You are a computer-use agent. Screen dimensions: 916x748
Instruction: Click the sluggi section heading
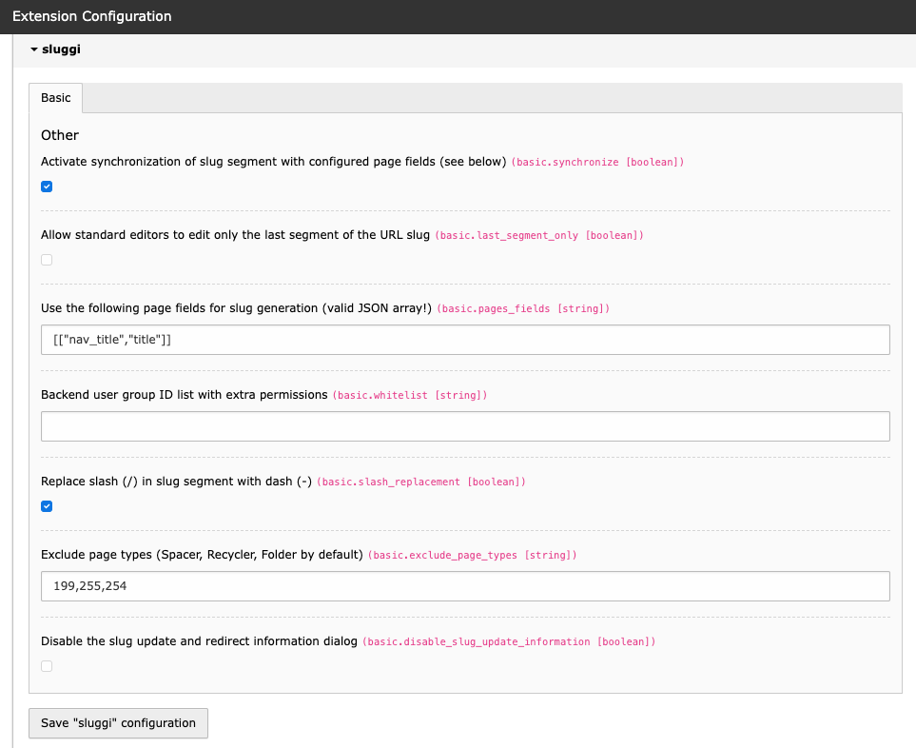pyautogui.click(x=61, y=49)
